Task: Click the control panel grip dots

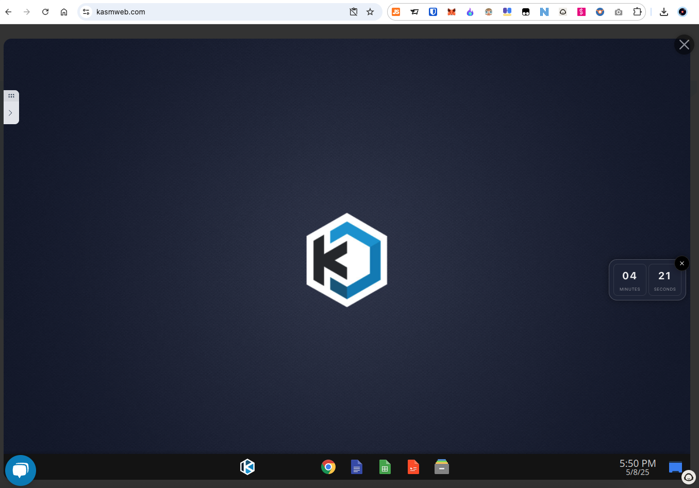Action: tap(11, 96)
